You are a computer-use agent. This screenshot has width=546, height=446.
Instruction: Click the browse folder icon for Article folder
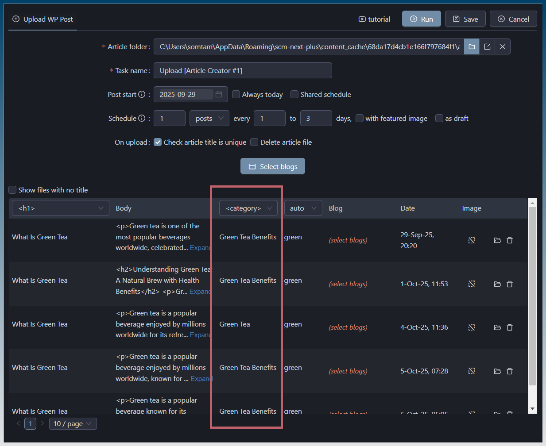tap(472, 47)
